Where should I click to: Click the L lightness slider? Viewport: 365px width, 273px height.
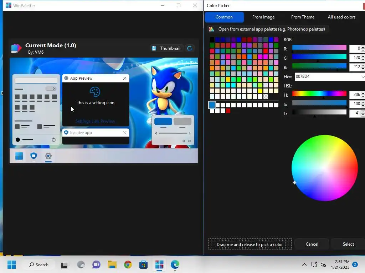[319, 112]
